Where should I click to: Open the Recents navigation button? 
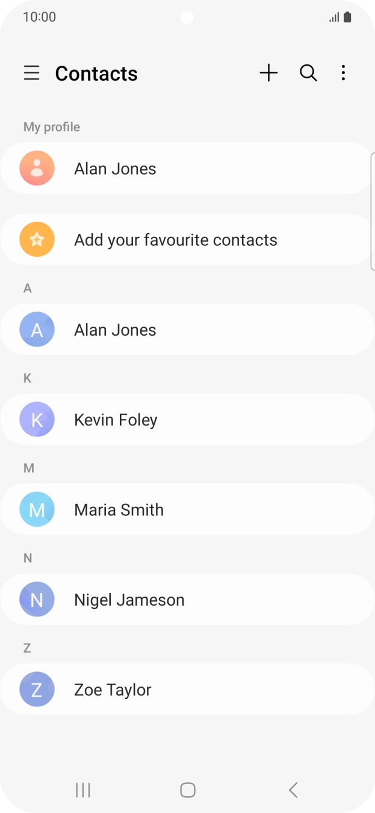pyautogui.click(x=82, y=789)
